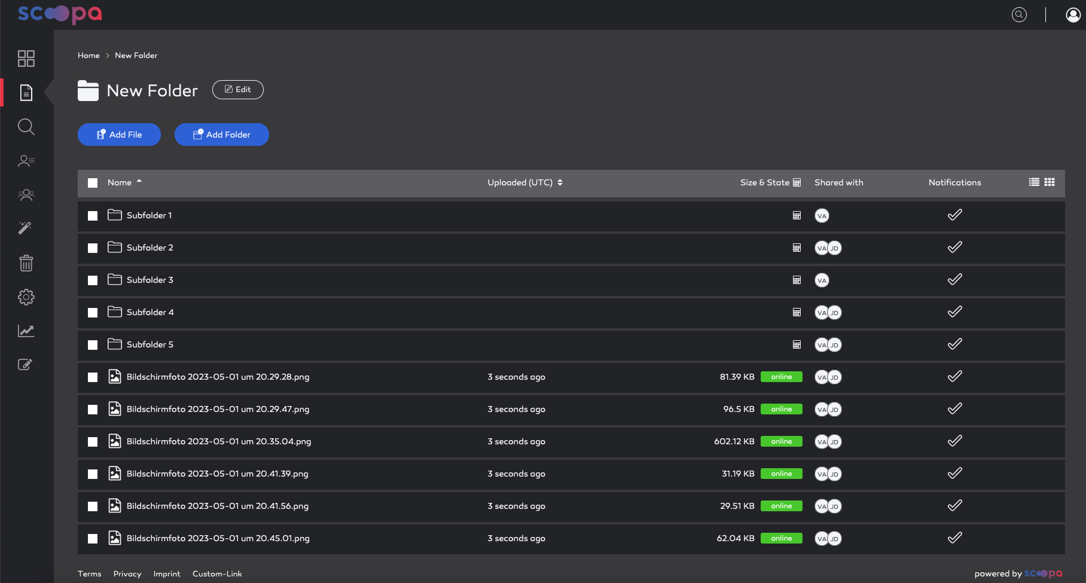1086x583 pixels.
Task: Sort by the Uploaded (UTC) column
Action: pyautogui.click(x=525, y=182)
